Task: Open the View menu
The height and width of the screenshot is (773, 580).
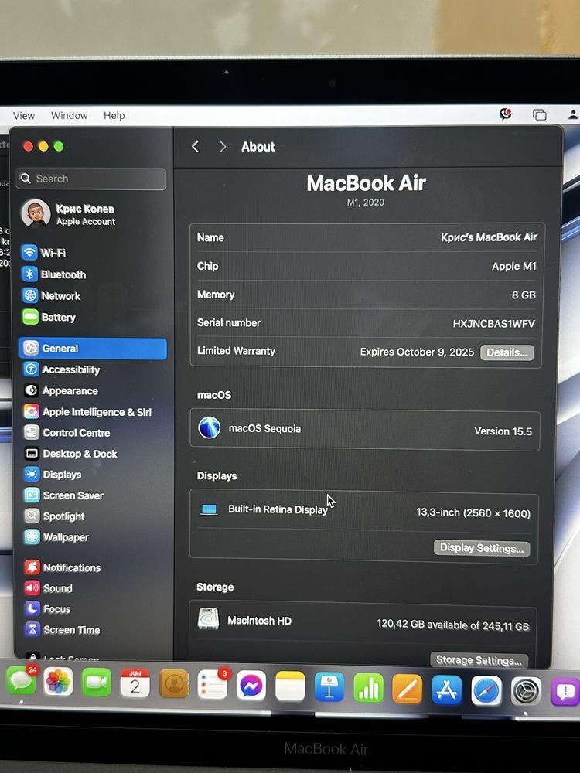Action: pyautogui.click(x=24, y=115)
